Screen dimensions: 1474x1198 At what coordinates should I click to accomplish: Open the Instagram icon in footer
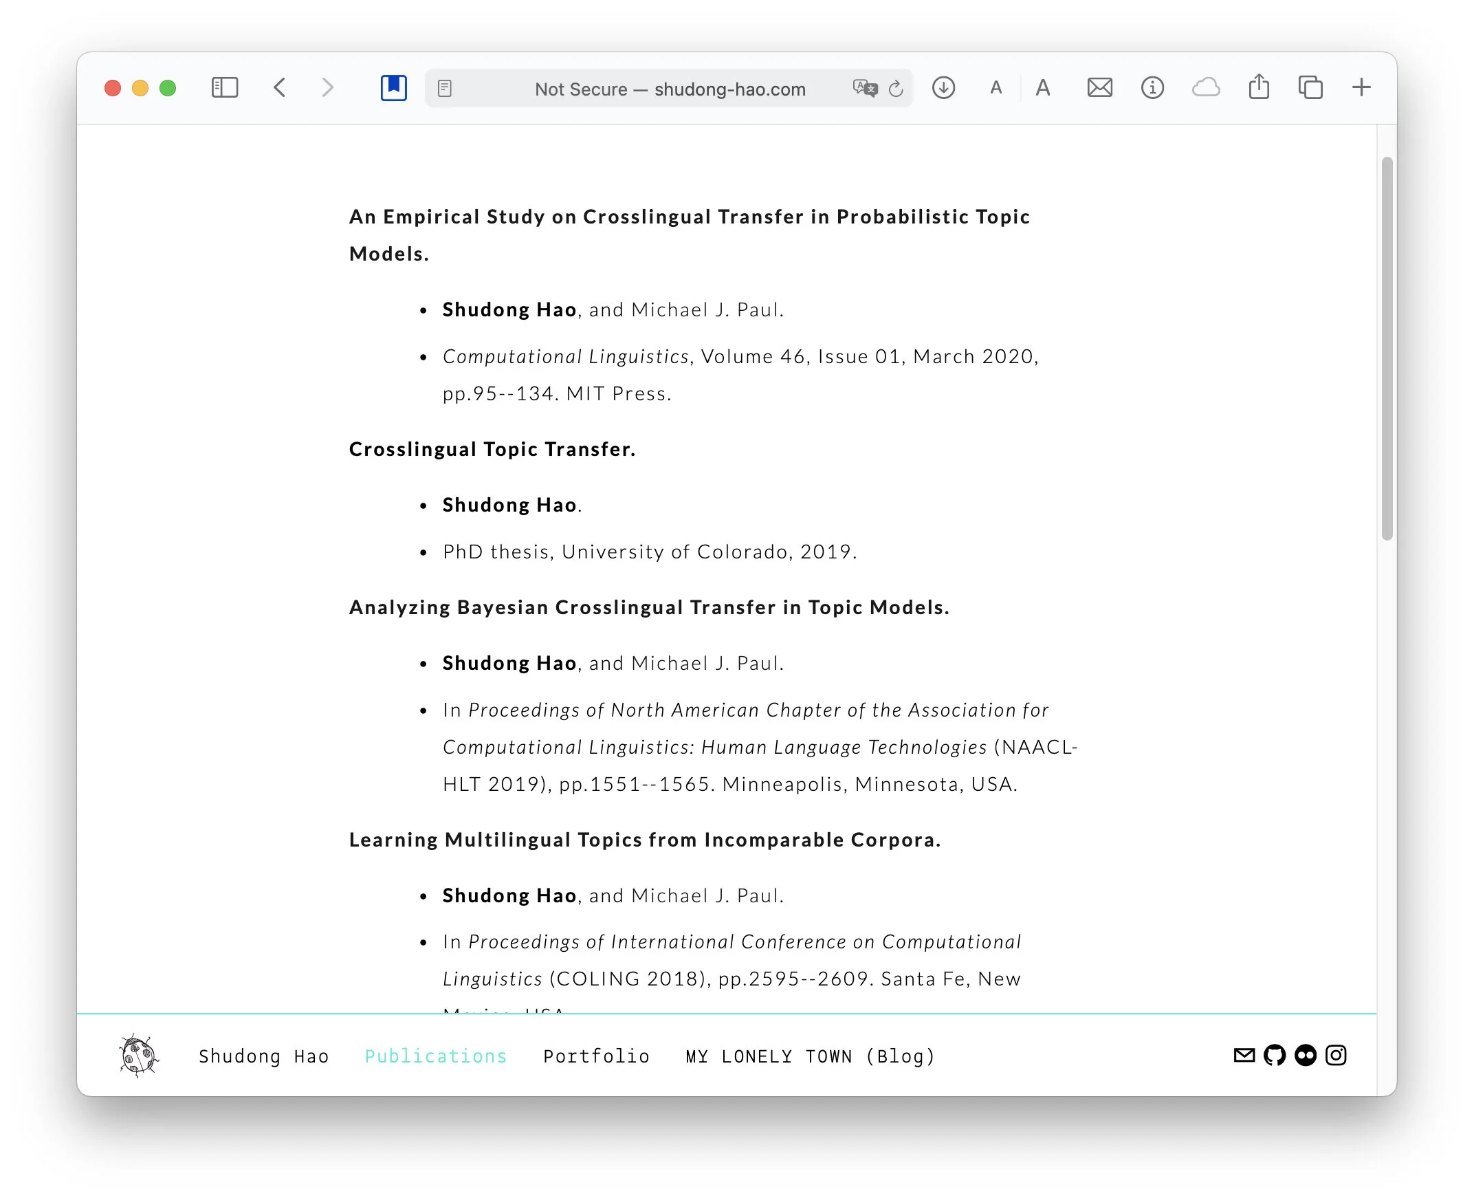(1335, 1055)
